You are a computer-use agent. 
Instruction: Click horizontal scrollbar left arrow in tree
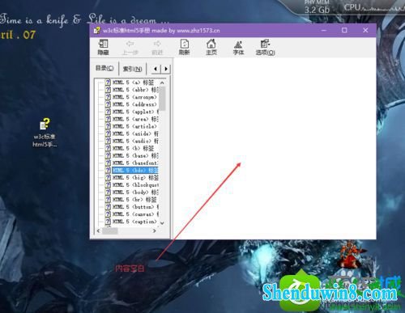(98, 231)
